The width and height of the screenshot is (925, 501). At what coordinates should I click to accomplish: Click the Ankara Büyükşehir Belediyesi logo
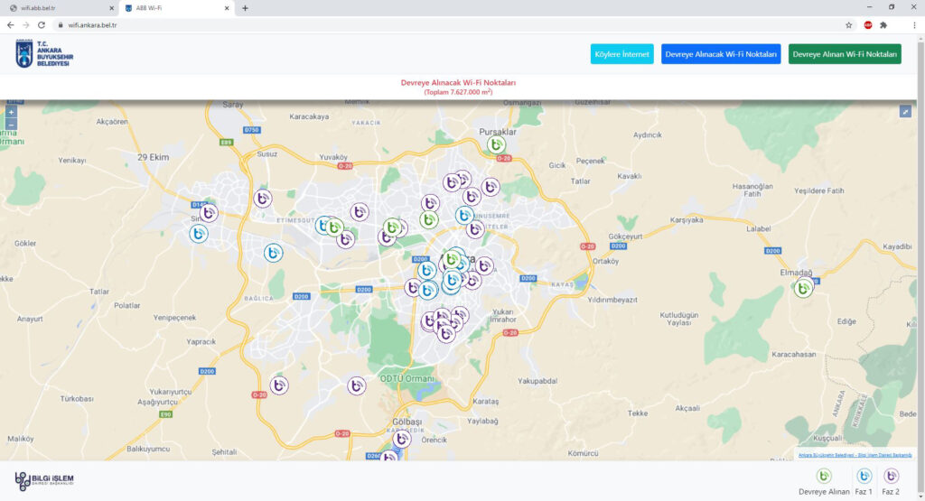click(x=44, y=54)
